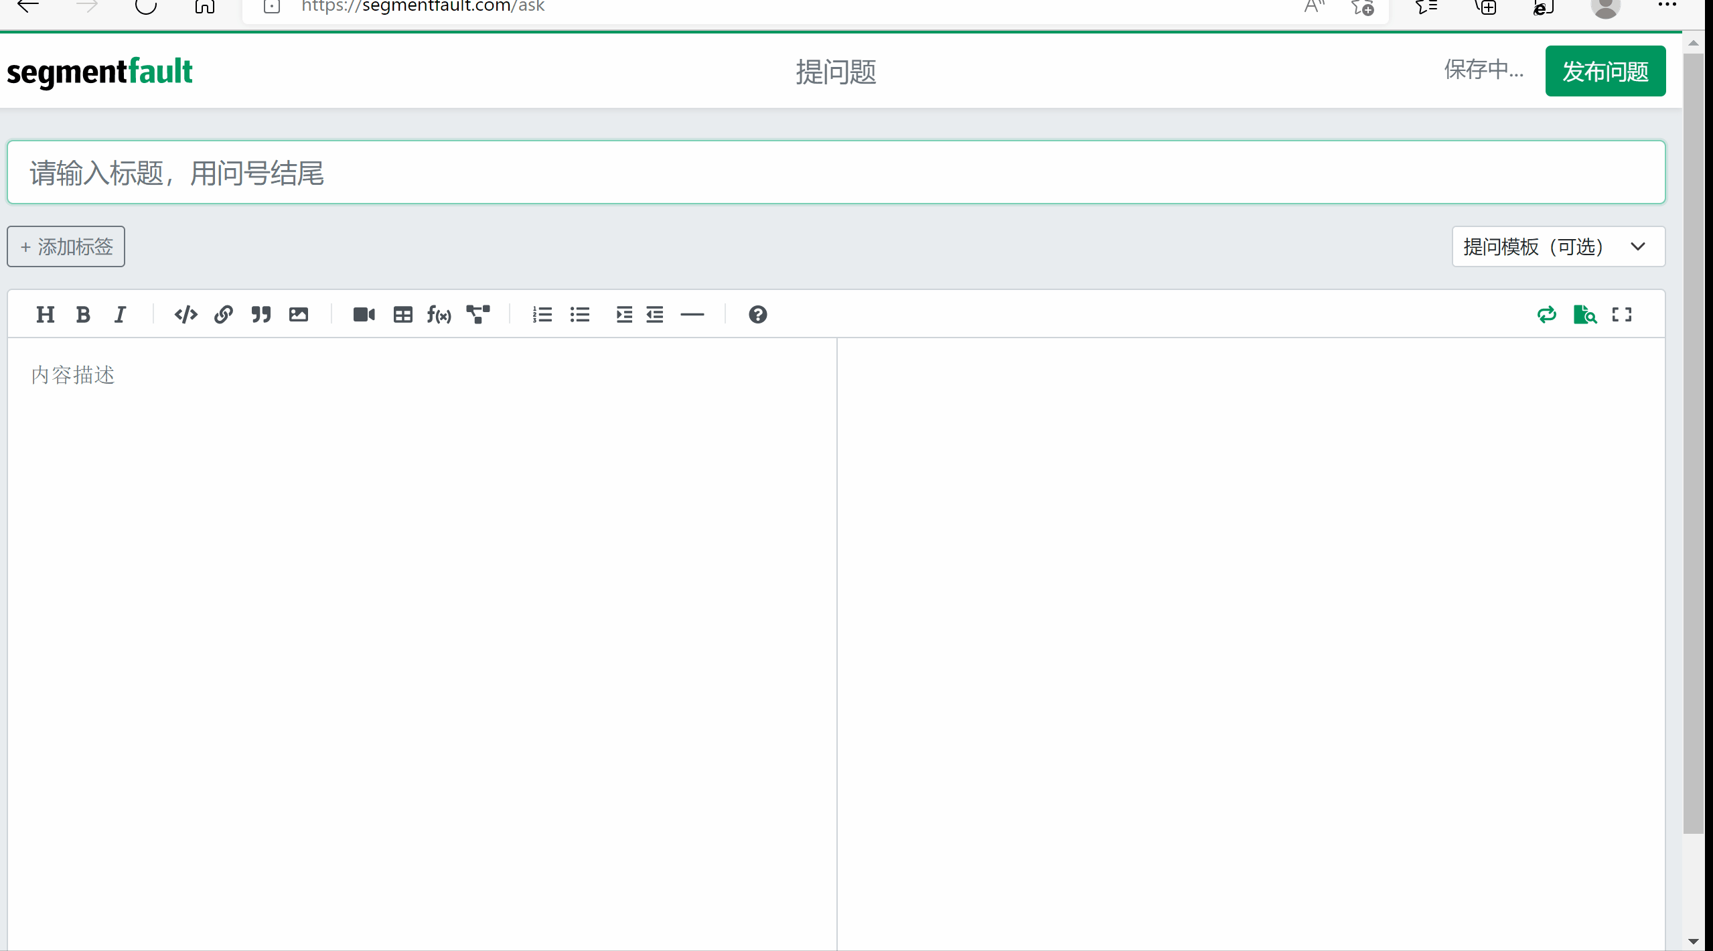Insert a code block
Screen dimensions: 1713x951
[185, 314]
